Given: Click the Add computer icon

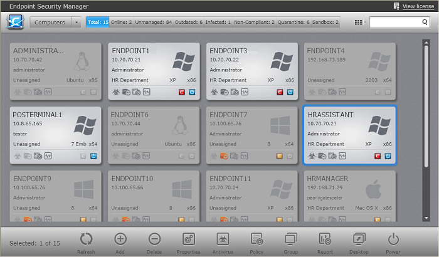Looking at the screenshot, I should click(x=120, y=239).
